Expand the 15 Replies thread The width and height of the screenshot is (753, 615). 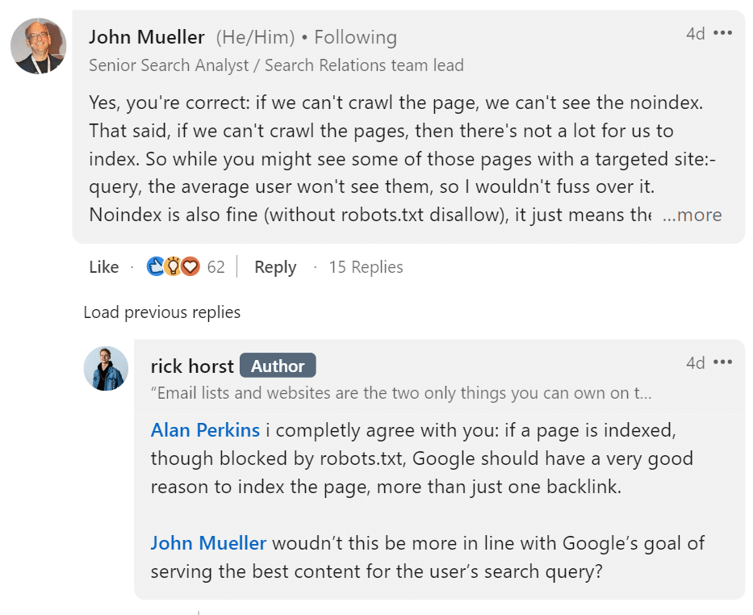coord(366,267)
